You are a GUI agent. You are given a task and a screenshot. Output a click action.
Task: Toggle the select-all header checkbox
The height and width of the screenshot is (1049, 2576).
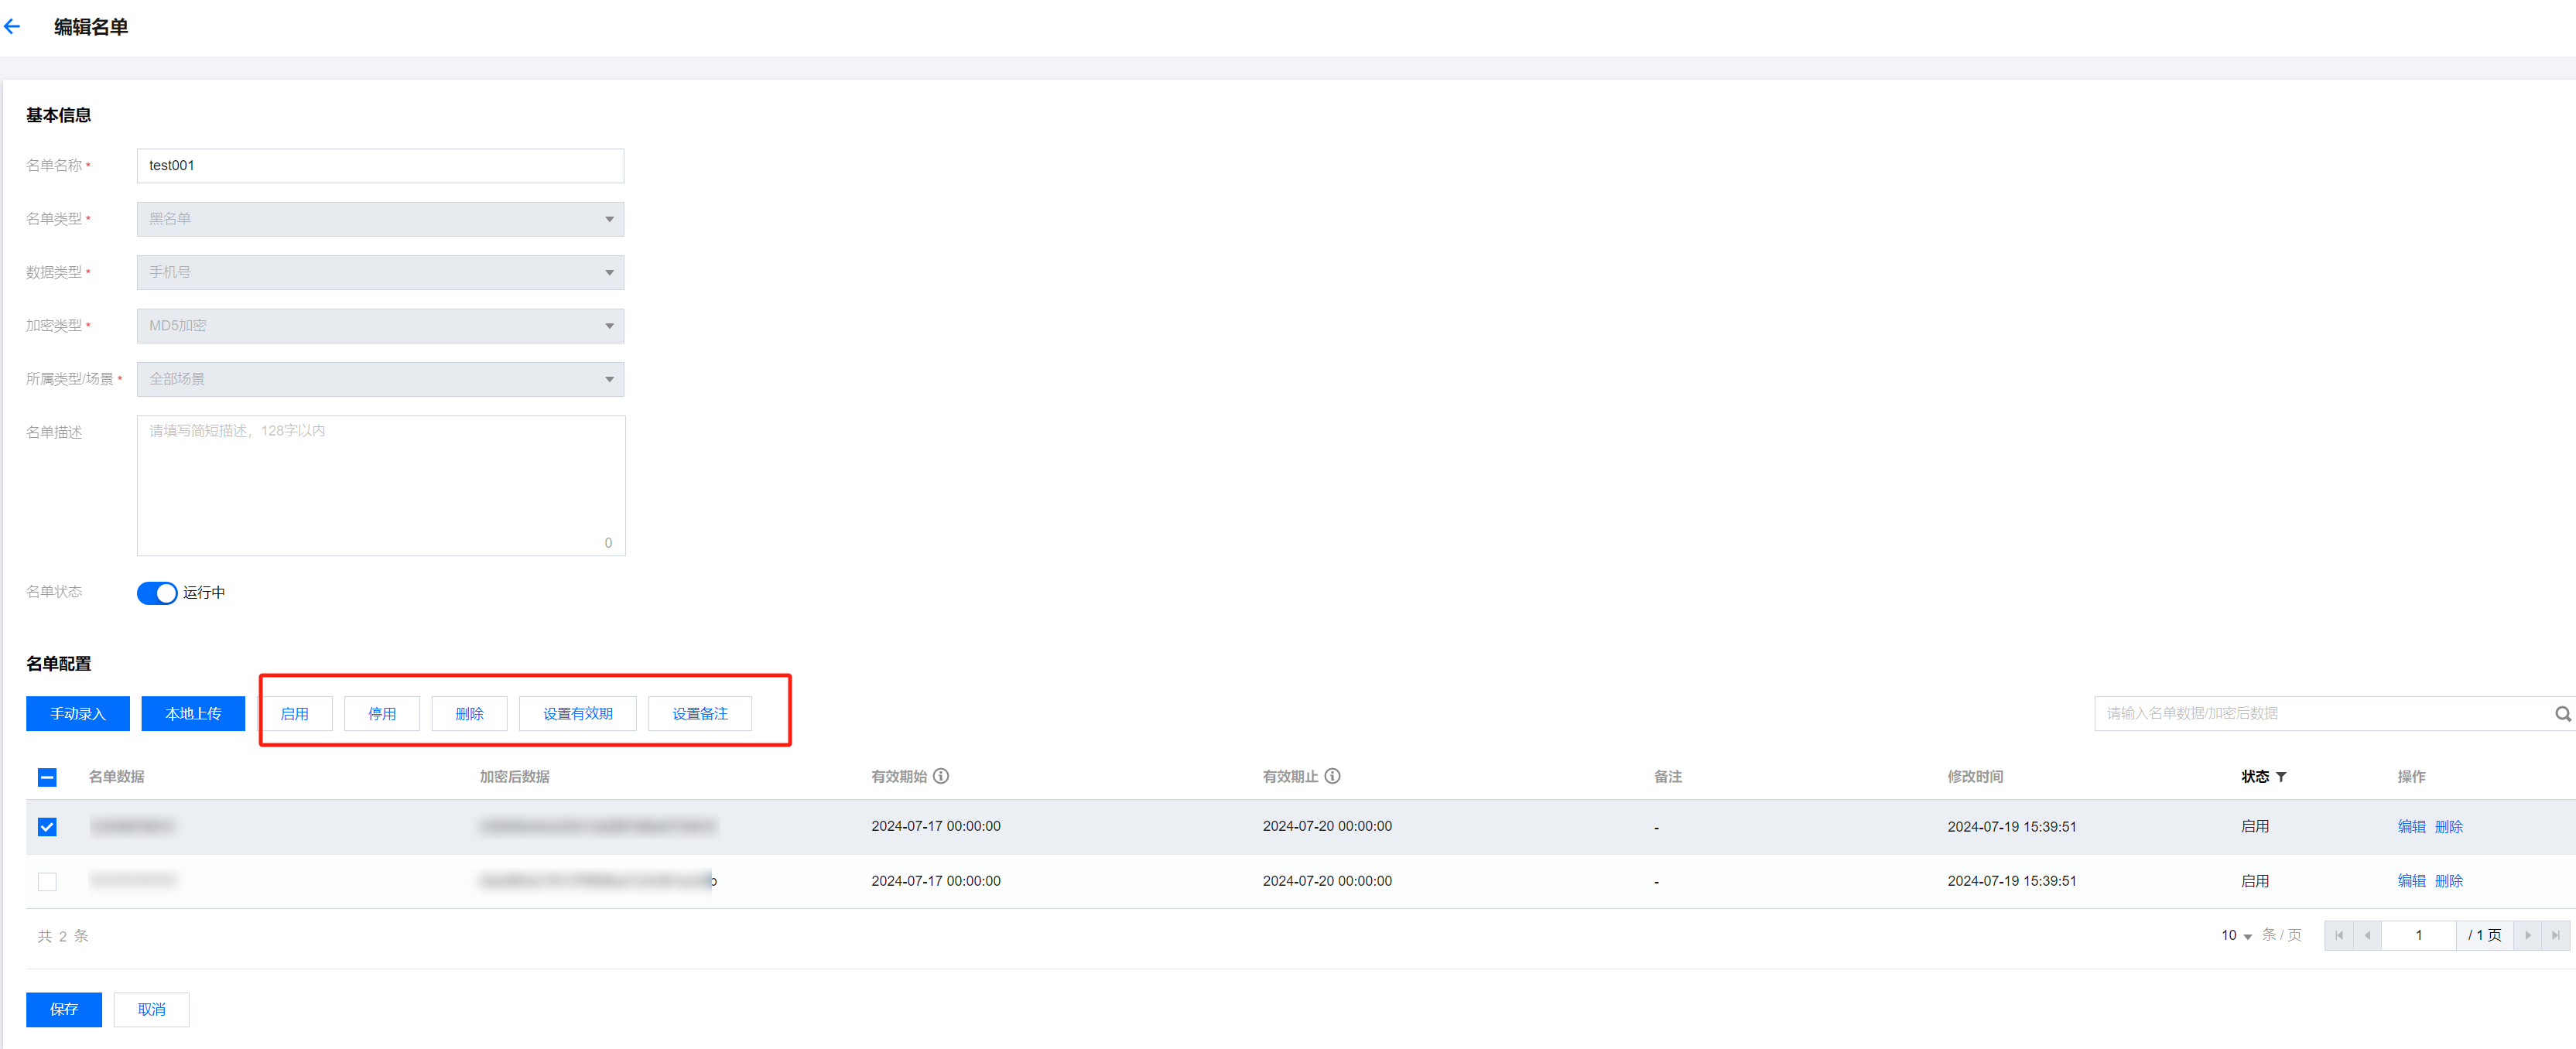(x=47, y=777)
